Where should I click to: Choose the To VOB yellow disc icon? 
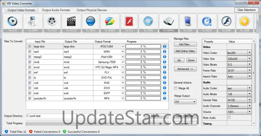(x=245, y=23)
